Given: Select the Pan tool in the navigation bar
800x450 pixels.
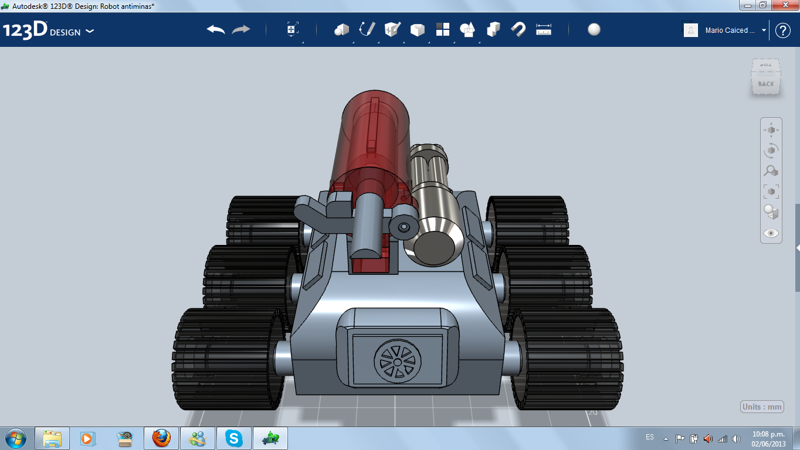Looking at the screenshot, I should (x=771, y=130).
